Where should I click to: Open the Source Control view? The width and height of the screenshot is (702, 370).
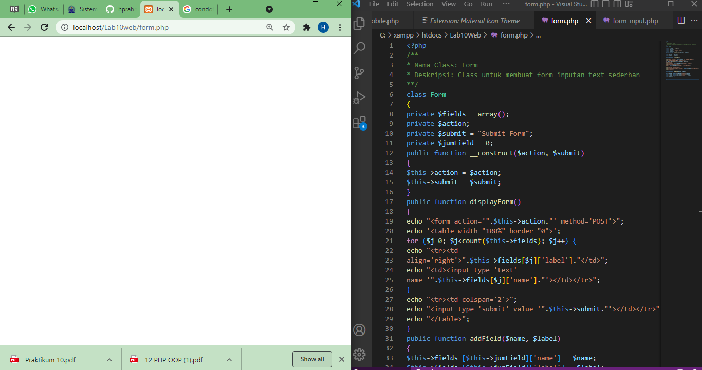[360, 72]
